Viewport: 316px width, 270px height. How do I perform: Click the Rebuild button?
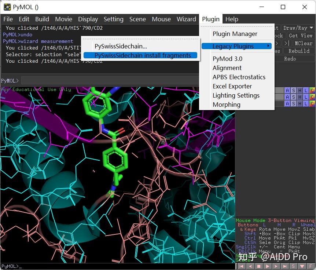(299, 51)
